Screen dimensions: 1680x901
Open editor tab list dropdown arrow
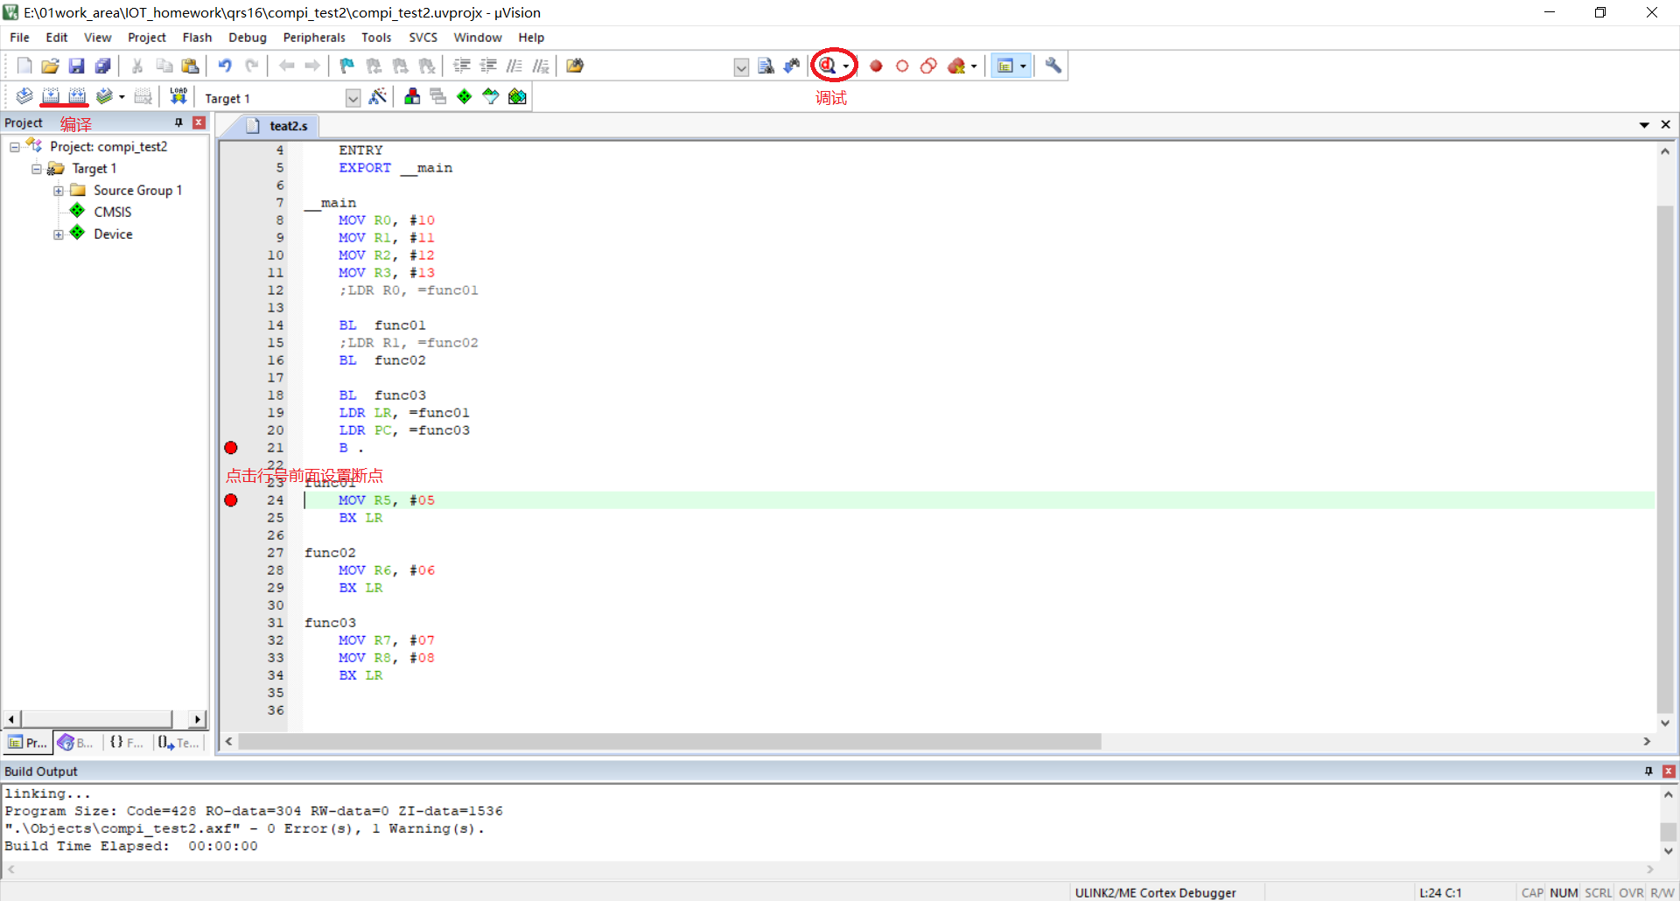(x=1644, y=125)
